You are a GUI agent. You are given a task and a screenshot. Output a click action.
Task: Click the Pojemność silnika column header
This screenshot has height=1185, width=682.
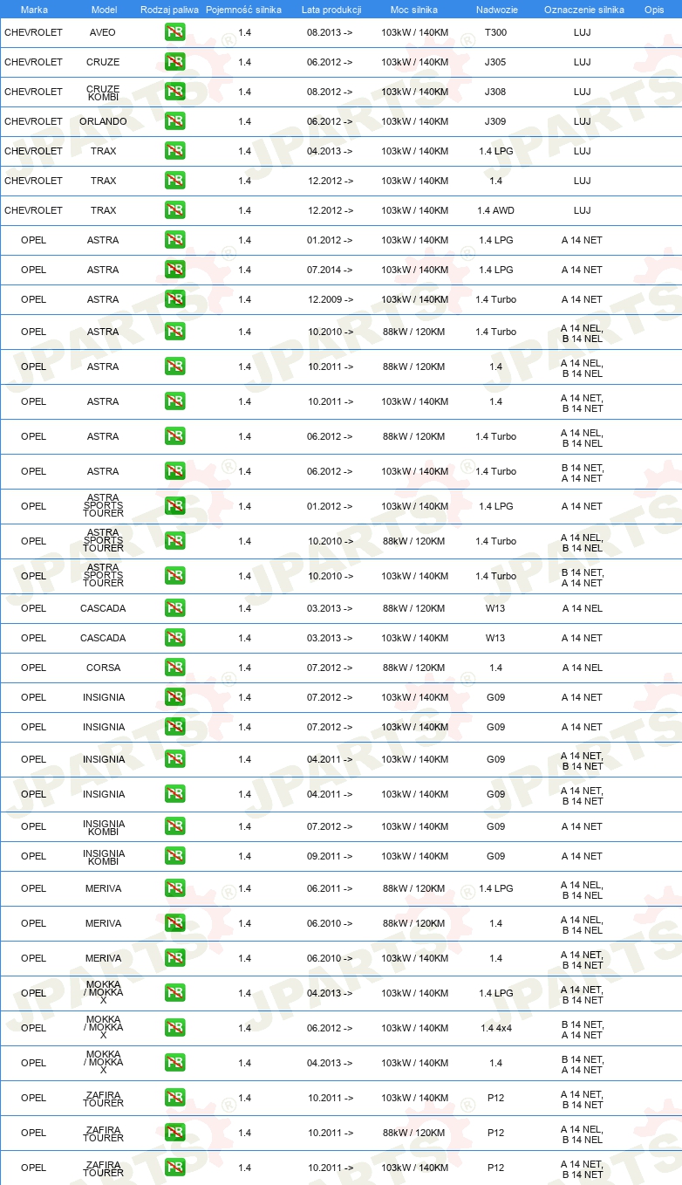pos(243,10)
